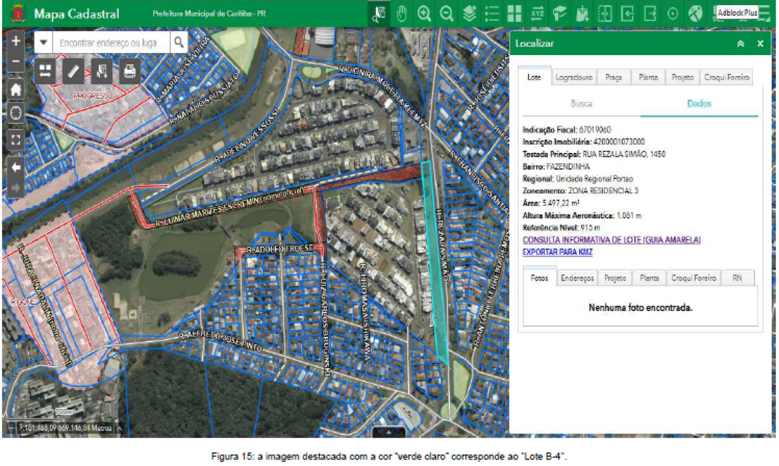This screenshot has width=779, height=466.
Task: Switch to the Busca section
Action: (581, 104)
